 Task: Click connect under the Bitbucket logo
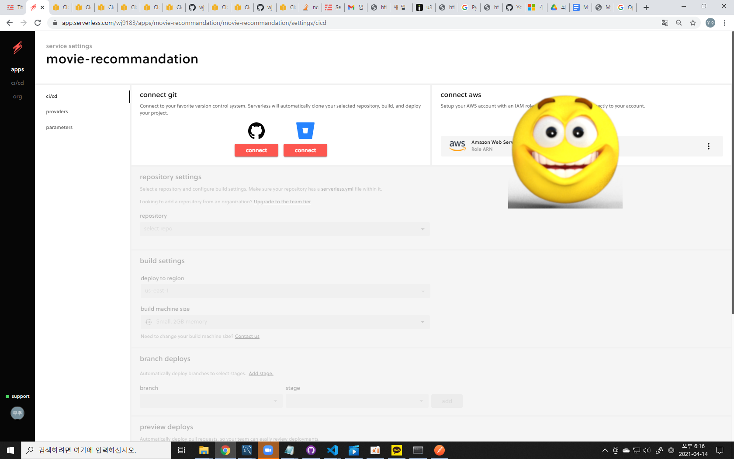pos(305,150)
